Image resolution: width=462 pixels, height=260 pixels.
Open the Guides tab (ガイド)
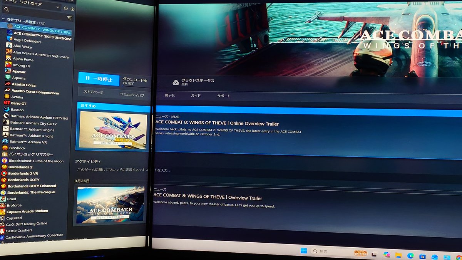pos(196,96)
